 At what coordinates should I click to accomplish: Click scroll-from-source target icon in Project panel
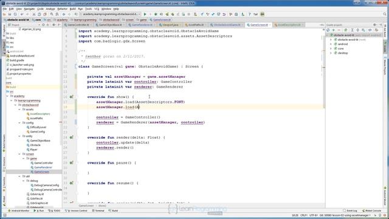coord(43,25)
